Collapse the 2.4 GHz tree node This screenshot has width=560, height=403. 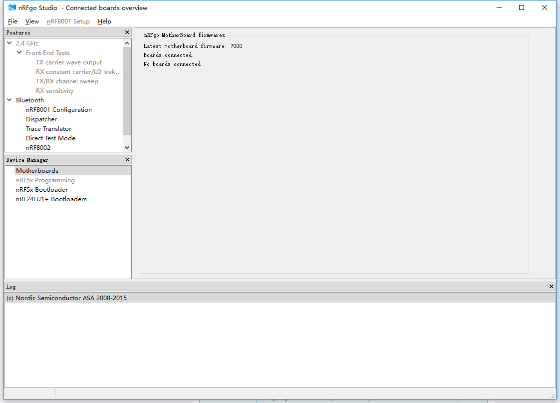click(9, 43)
